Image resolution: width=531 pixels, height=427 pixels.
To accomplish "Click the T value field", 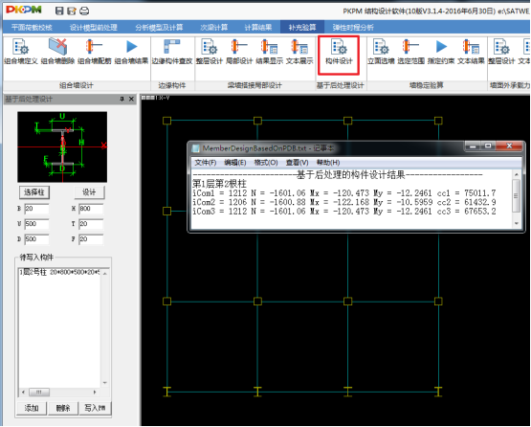I will point(91,224).
